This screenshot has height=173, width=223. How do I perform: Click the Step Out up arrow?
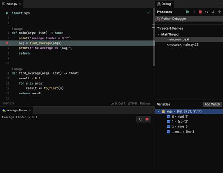[219, 12]
